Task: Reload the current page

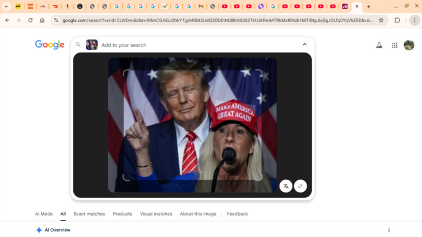Action: click(x=31, y=20)
